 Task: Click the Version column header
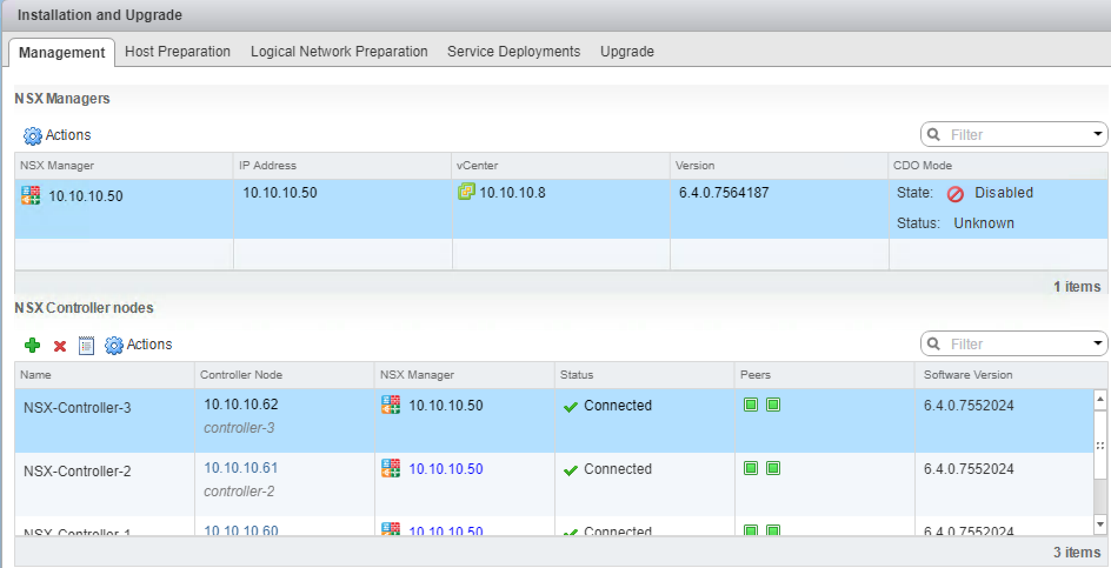(x=779, y=166)
